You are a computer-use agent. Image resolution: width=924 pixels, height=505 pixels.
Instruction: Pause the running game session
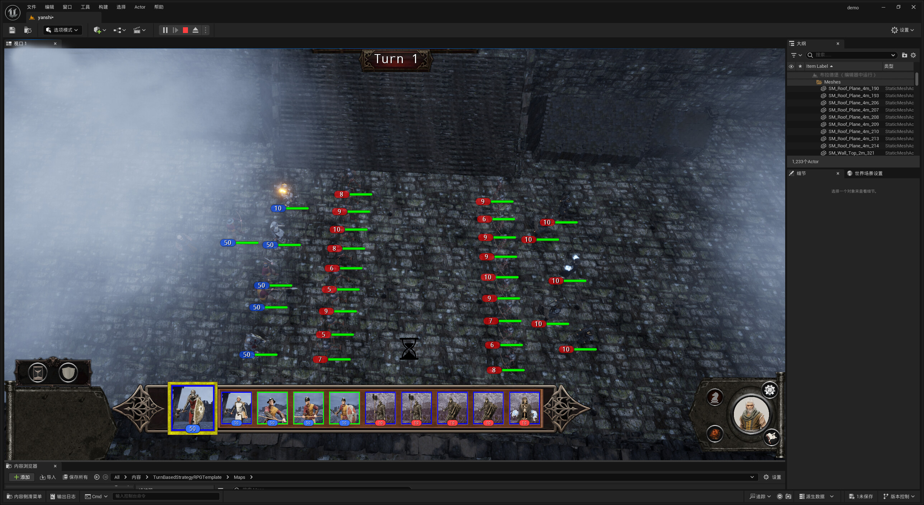(165, 30)
